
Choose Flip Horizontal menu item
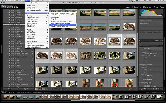[x=37, y=25]
